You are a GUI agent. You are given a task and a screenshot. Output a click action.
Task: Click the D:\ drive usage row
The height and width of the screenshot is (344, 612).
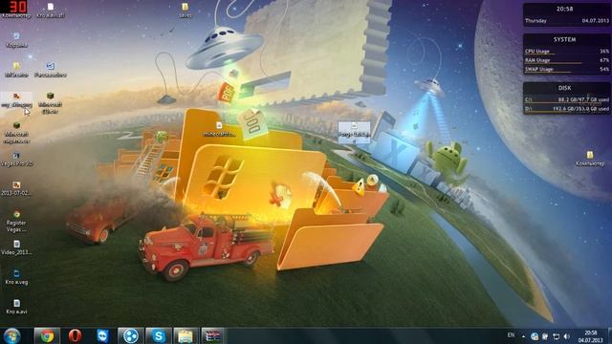pyautogui.click(x=566, y=109)
